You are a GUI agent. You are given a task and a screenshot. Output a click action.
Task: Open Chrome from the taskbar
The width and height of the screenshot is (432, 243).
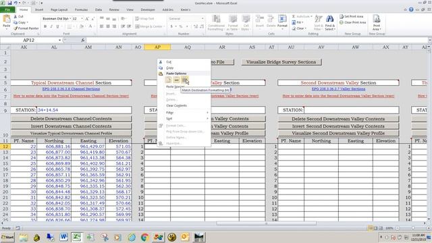coord(145,237)
